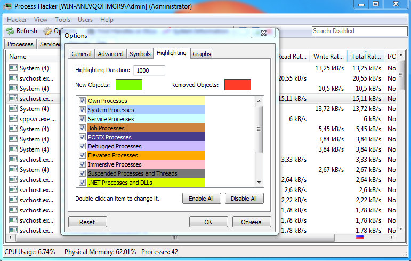Click CPU Usage 6.74% in status bar
411x261 pixels.
[x=30, y=252]
